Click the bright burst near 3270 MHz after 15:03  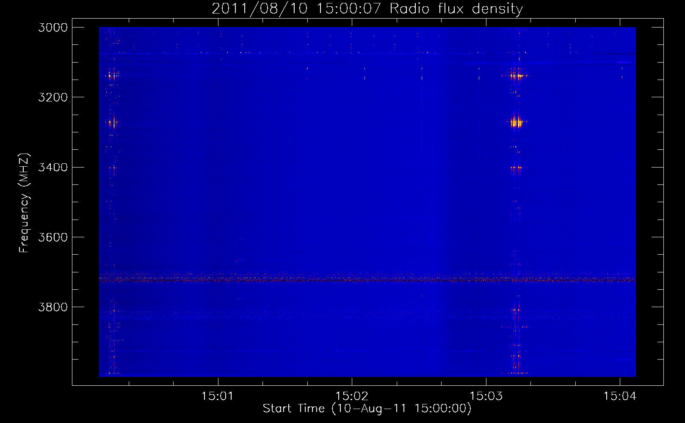[516, 122]
